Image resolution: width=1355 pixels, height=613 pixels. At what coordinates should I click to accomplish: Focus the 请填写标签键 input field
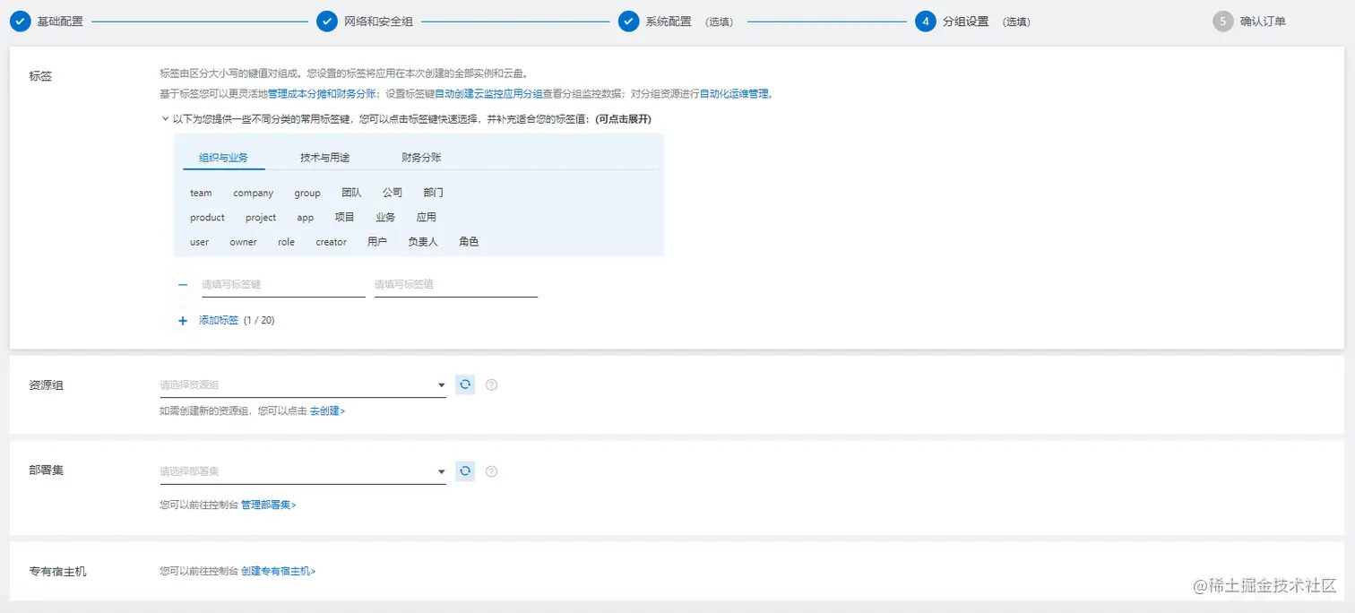coord(283,284)
